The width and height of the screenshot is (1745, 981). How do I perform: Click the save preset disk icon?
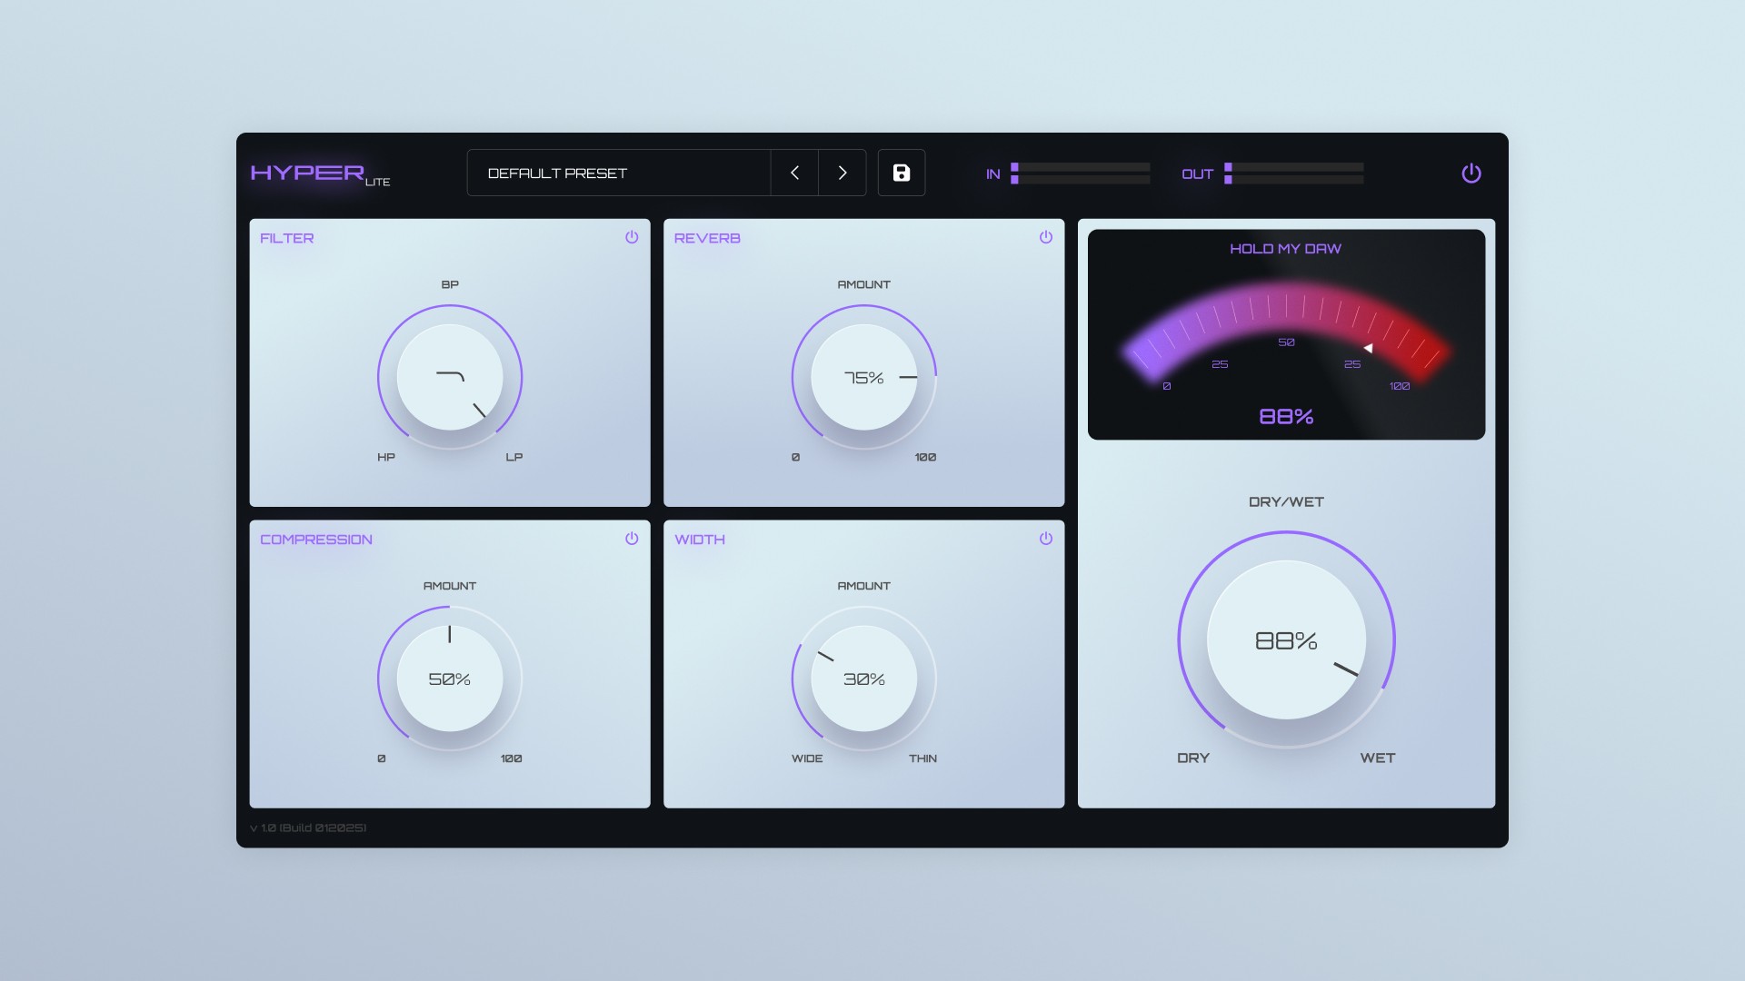(901, 173)
